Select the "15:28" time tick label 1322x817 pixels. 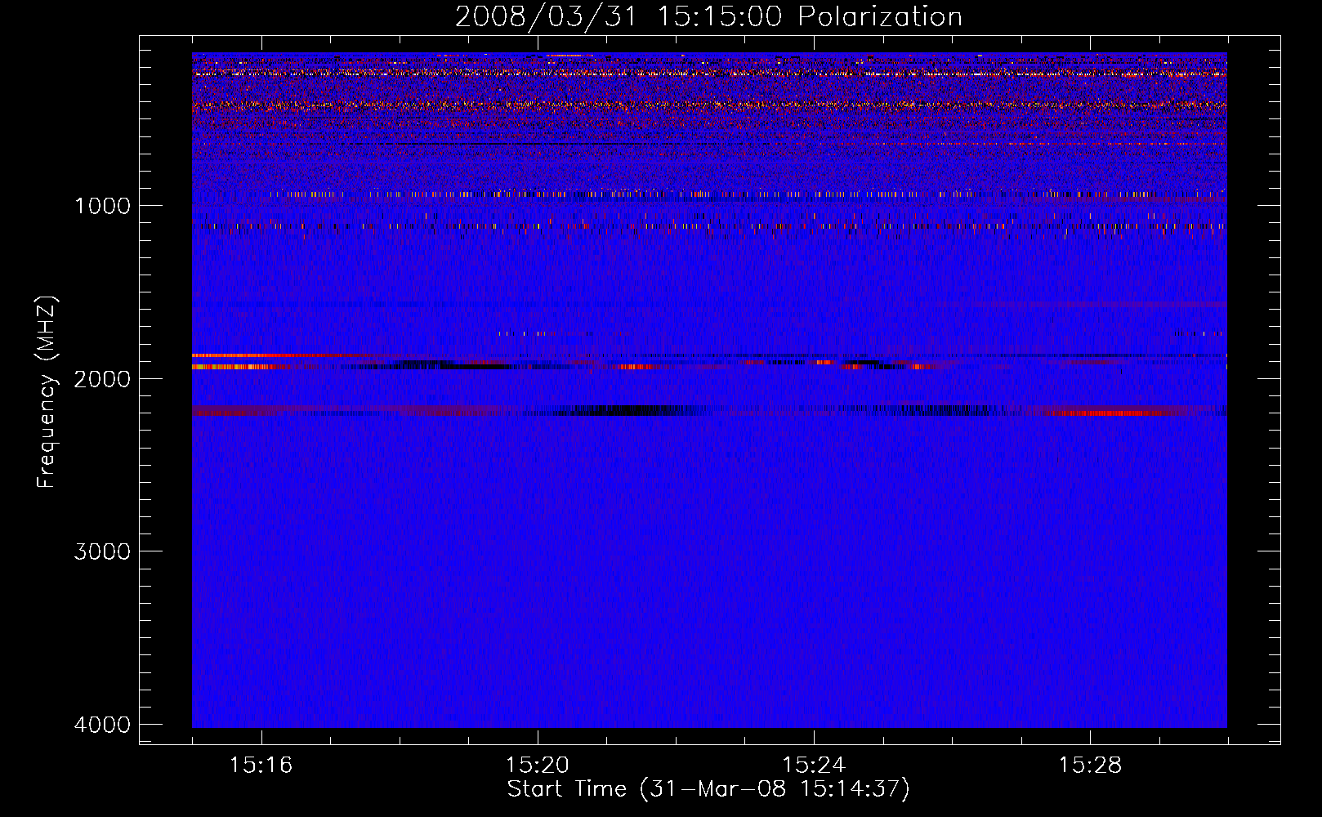point(1090,765)
